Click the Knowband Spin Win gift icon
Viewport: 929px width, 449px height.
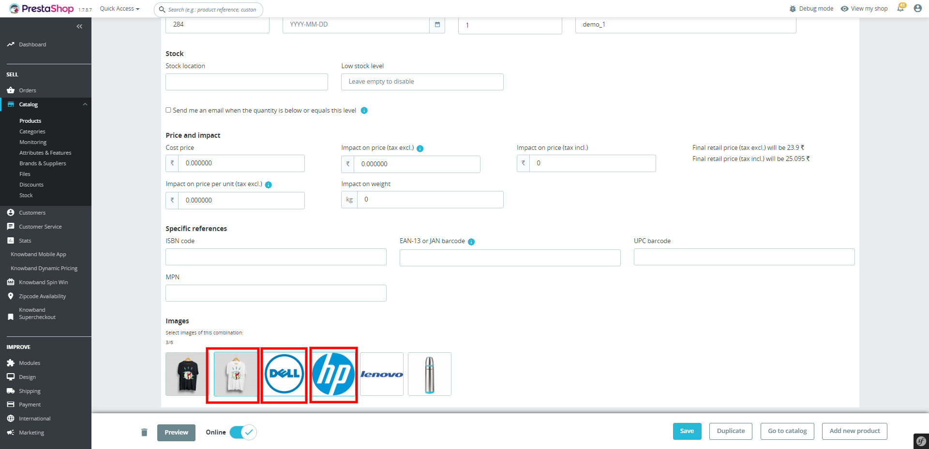point(11,282)
